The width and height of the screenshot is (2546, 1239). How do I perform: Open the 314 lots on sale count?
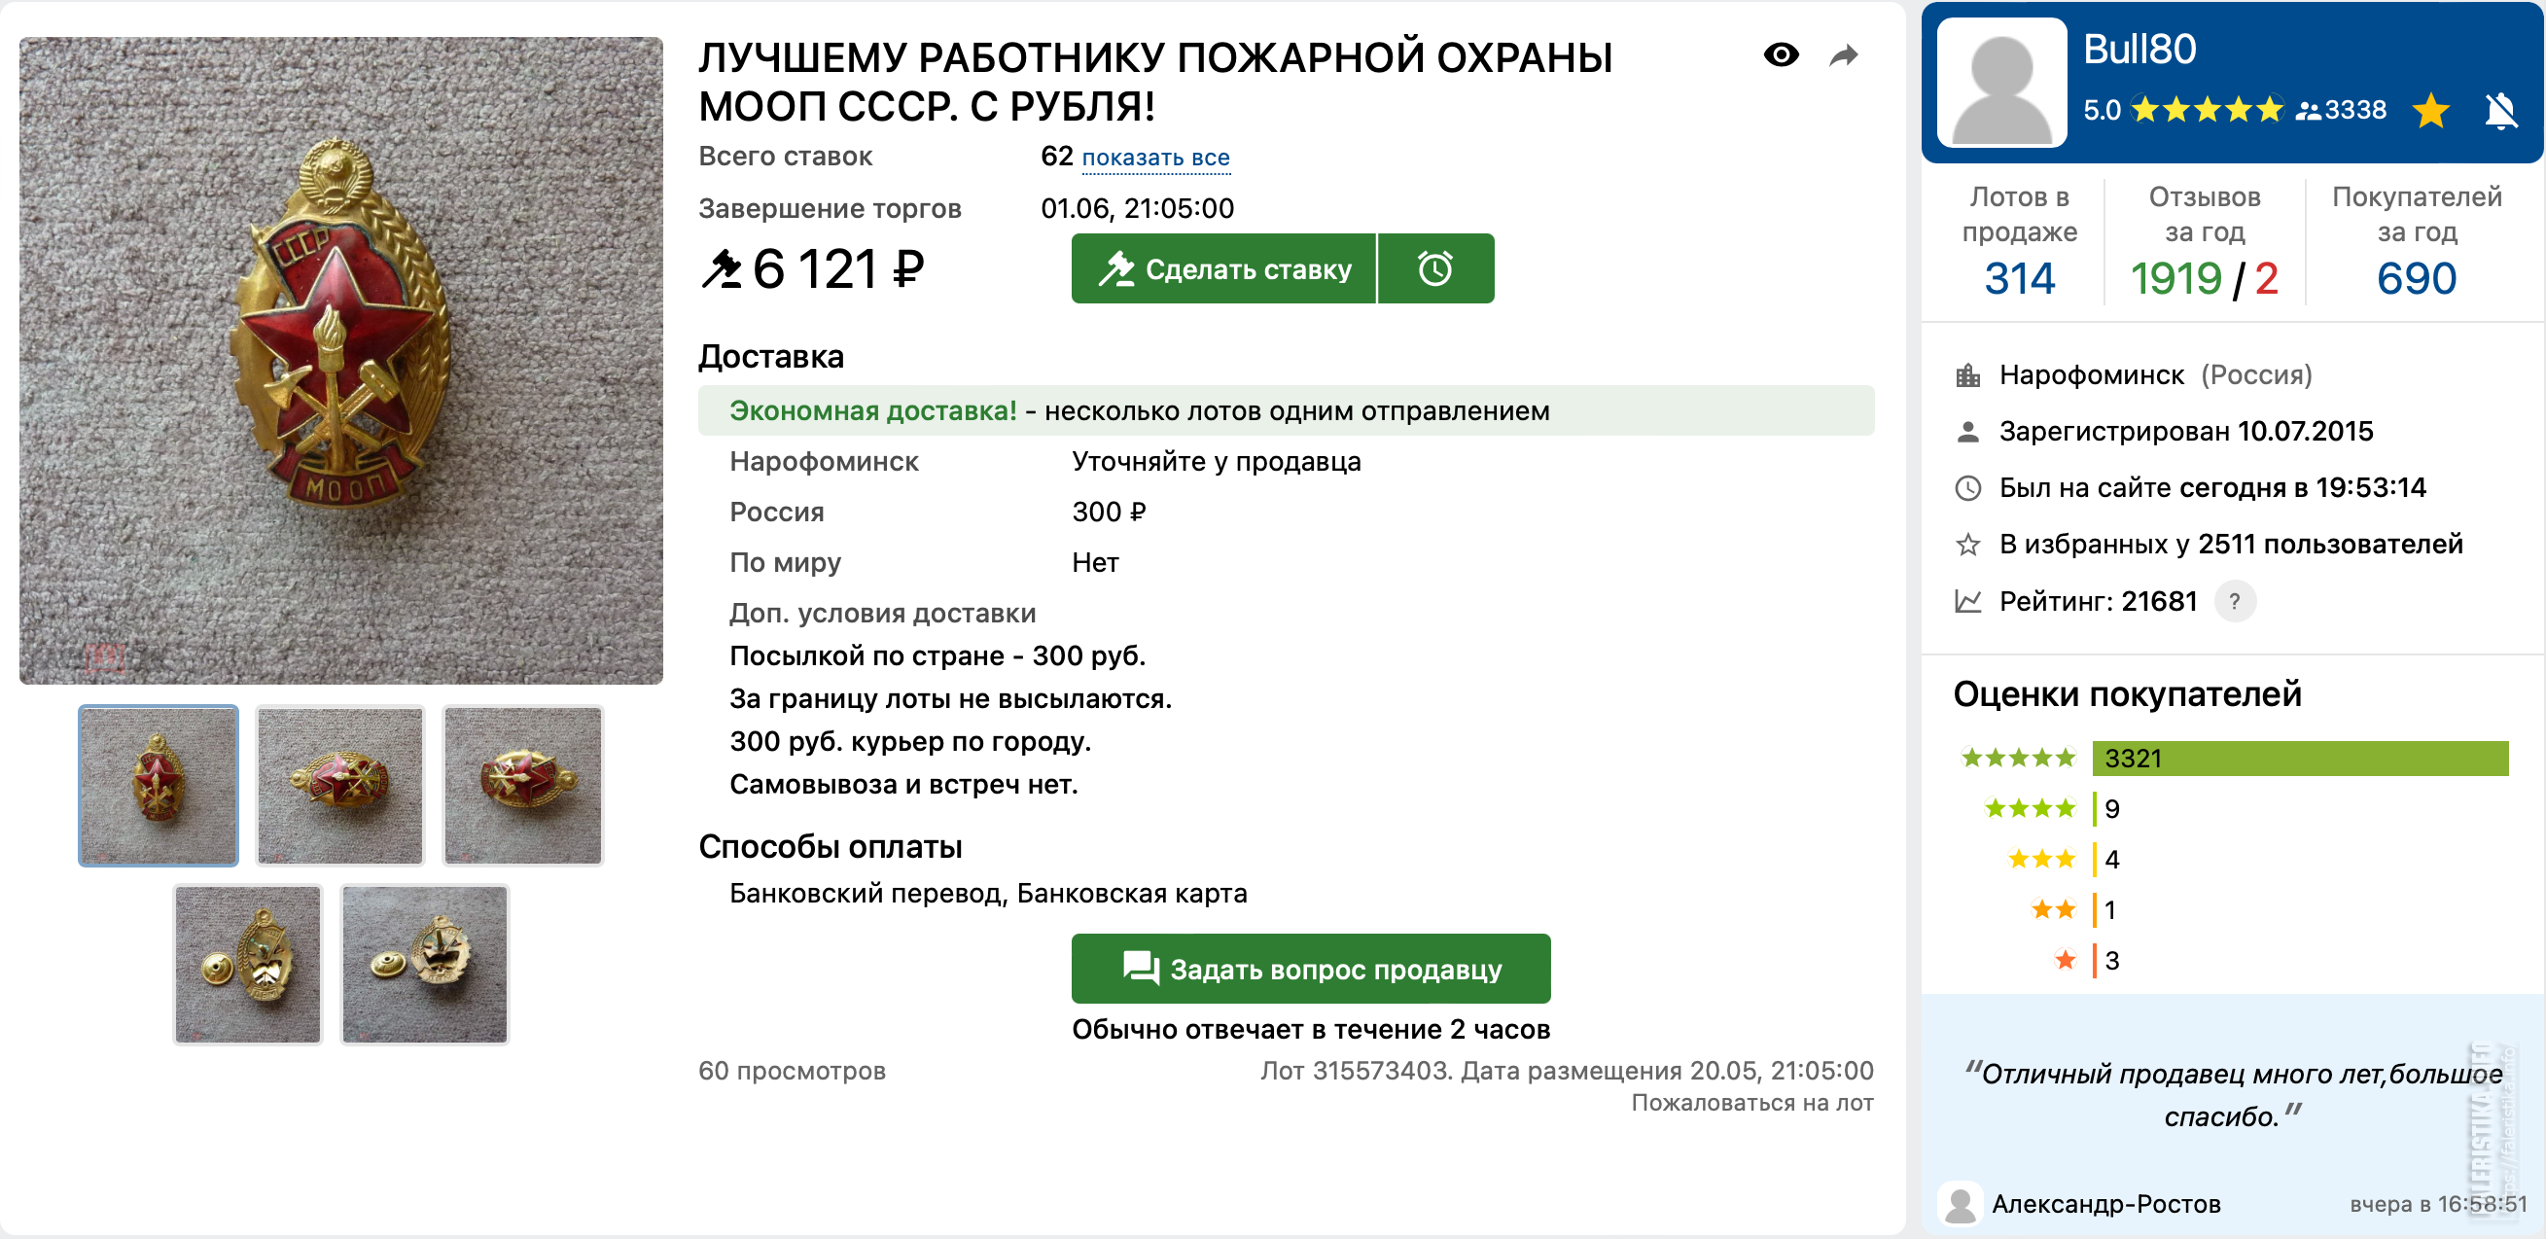[2019, 278]
